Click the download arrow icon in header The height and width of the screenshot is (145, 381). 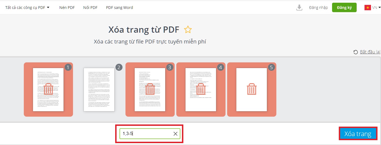(299, 8)
